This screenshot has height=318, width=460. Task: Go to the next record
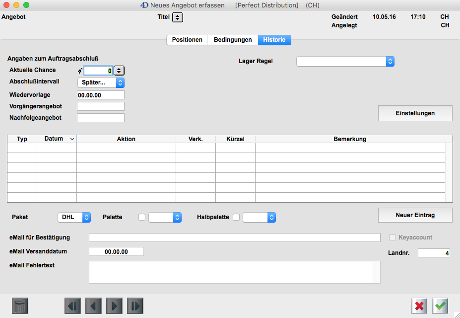[114, 306]
